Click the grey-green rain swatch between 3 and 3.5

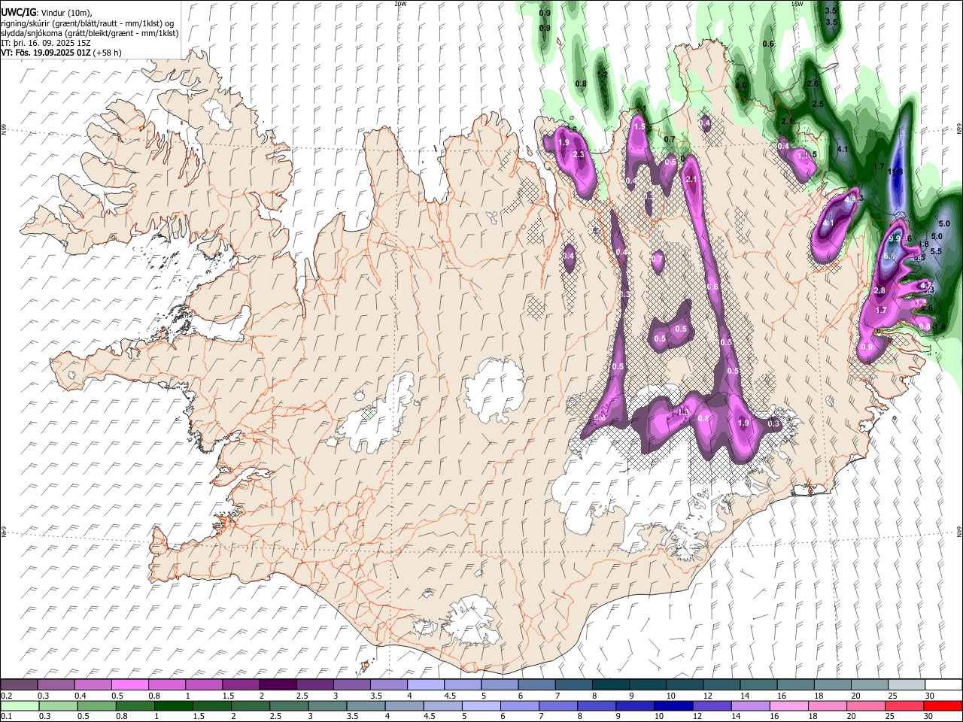click(328, 706)
